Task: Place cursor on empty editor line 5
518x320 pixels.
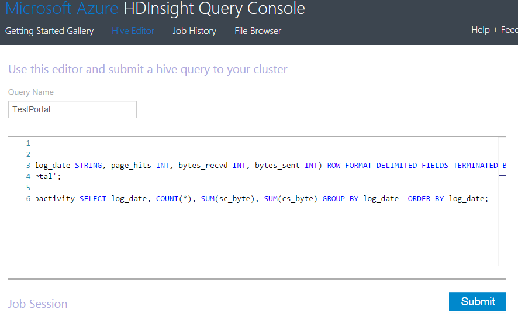Action: [x=175, y=188]
